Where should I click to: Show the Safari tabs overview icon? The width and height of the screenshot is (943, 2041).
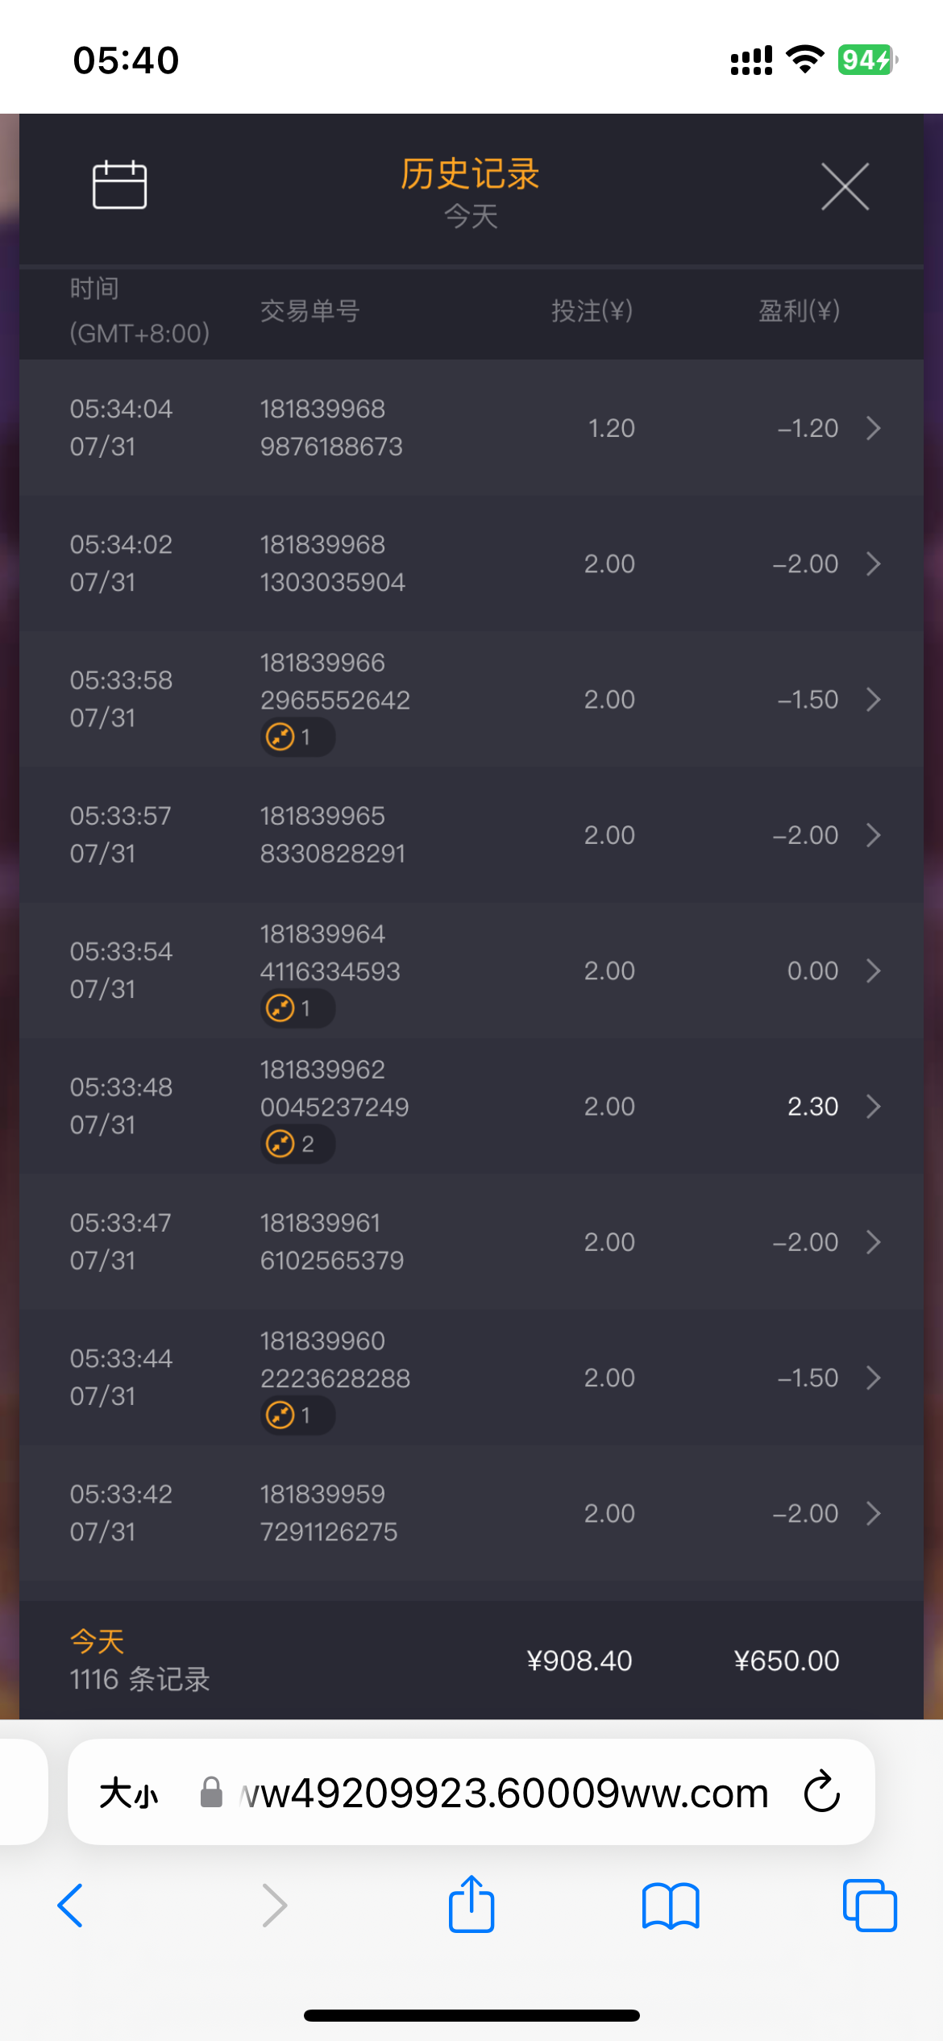[869, 1906]
